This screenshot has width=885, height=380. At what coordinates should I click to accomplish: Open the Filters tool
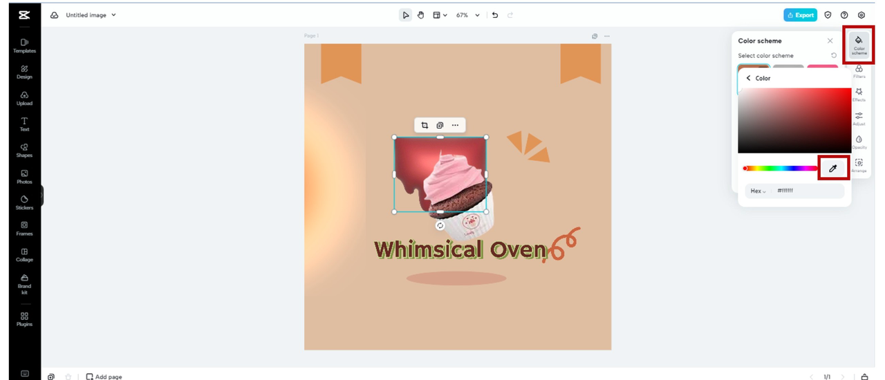pos(859,72)
